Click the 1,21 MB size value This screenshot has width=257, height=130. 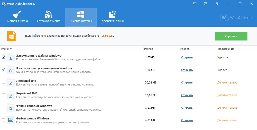click(150, 108)
